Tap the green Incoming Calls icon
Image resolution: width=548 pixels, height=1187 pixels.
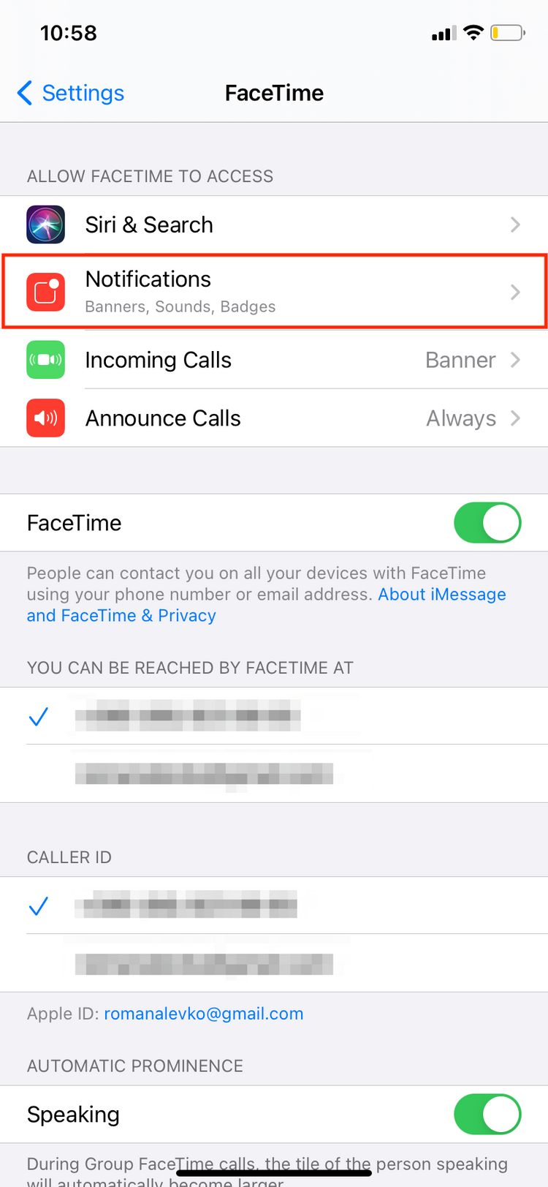[x=46, y=360]
